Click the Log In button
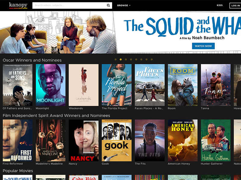The image size is (241, 180). click(235, 5)
